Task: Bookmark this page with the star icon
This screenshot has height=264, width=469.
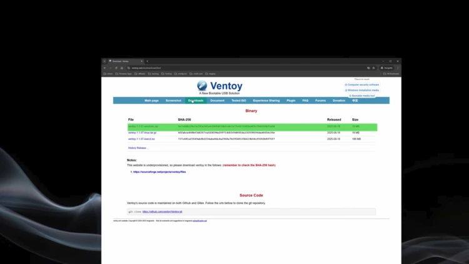Action: coord(373,68)
